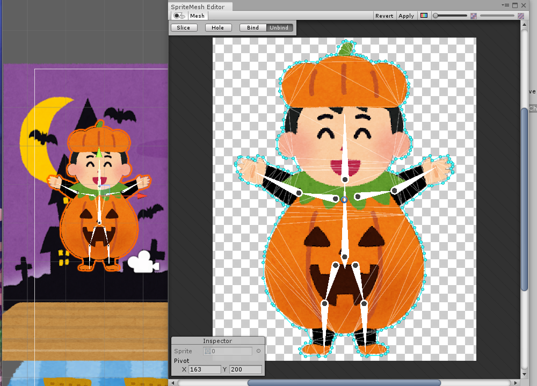Click the Slice button
The image size is (537, 386).
pos(184,28)
